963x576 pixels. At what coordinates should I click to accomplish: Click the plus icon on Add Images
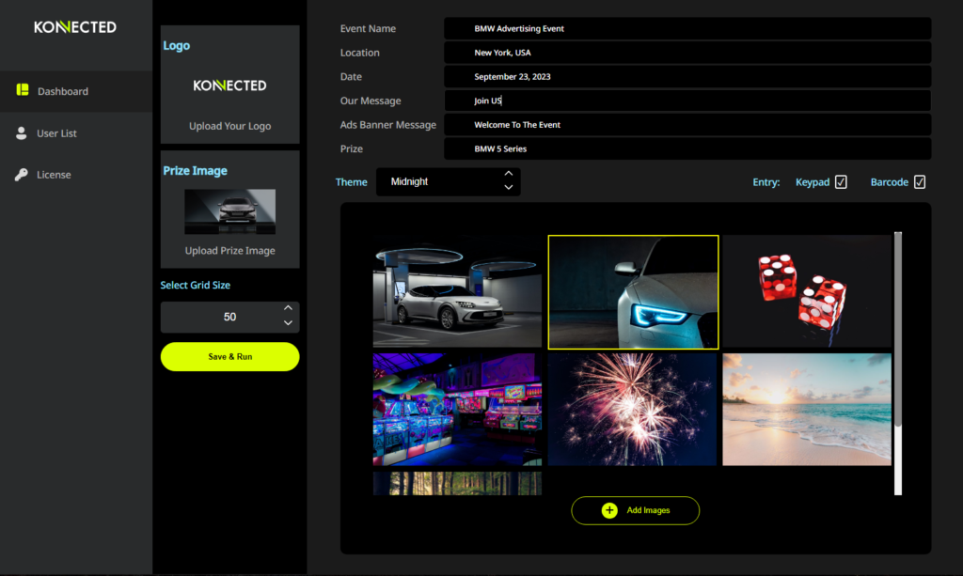(609, 510)
